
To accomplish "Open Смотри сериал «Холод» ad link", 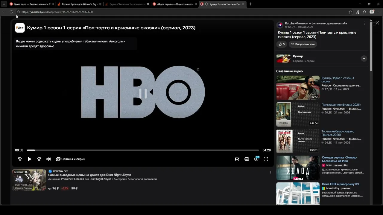I will click(339, 159).
